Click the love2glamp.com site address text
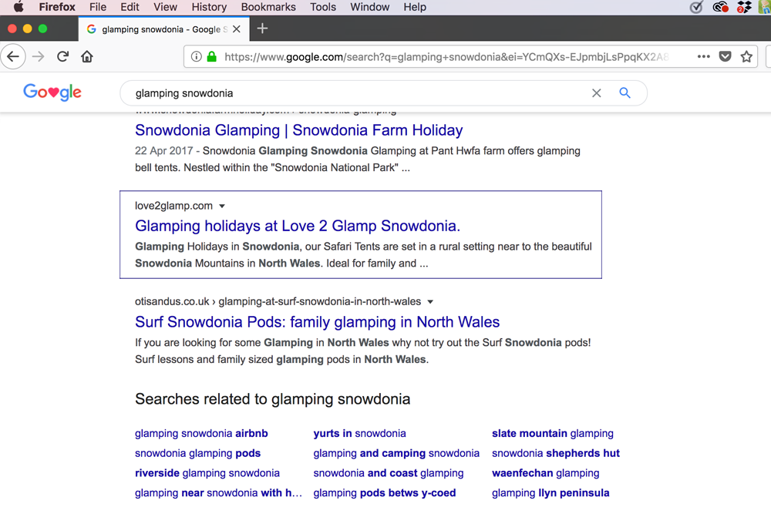 click(174, 206)
